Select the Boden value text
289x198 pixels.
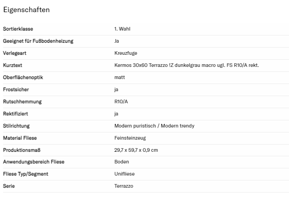pyautogui.click(x=121, y=162)
